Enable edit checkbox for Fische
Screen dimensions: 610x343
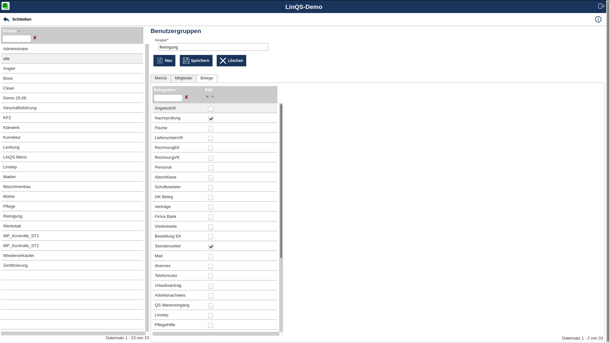pos(211,129)
